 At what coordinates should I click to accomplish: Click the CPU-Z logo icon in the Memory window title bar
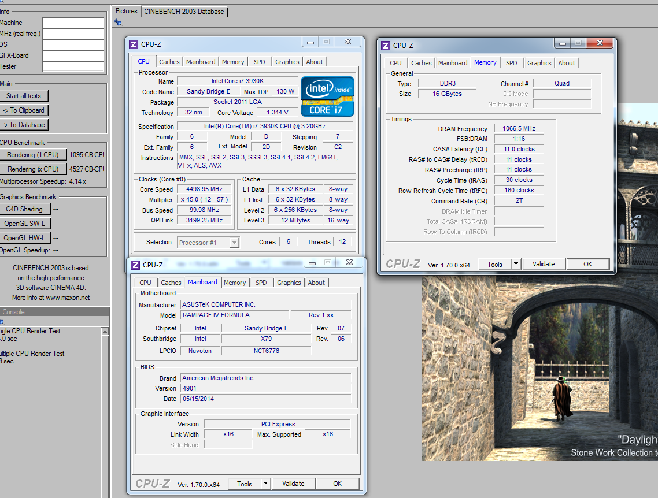click(x=386, y=45)
